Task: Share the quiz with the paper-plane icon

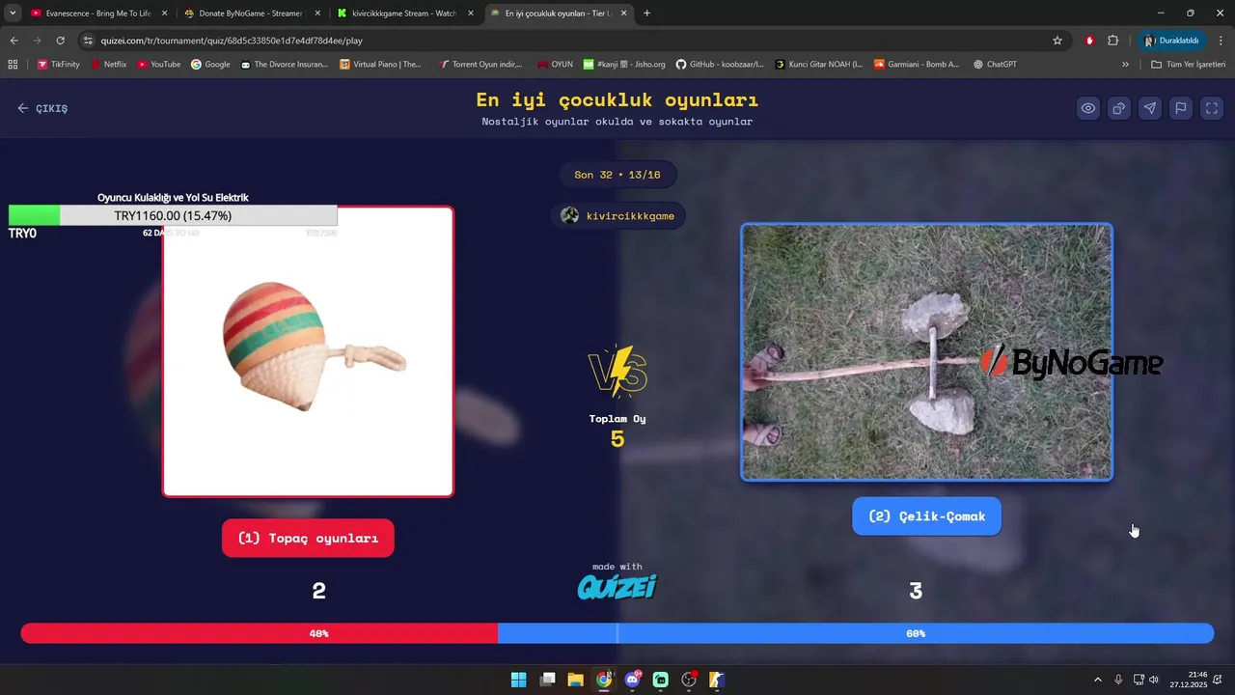Action: point(1150,108)
